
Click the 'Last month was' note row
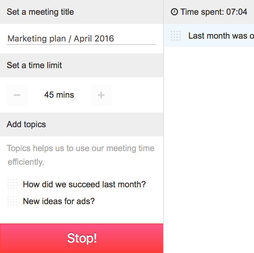pyautogui.click(x=209, y=35)
